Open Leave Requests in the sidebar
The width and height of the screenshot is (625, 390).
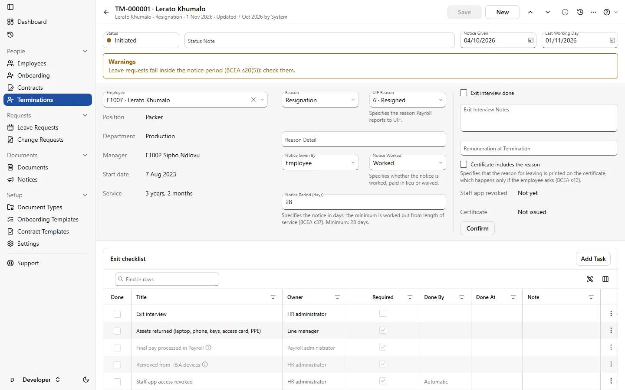(48, 127)
